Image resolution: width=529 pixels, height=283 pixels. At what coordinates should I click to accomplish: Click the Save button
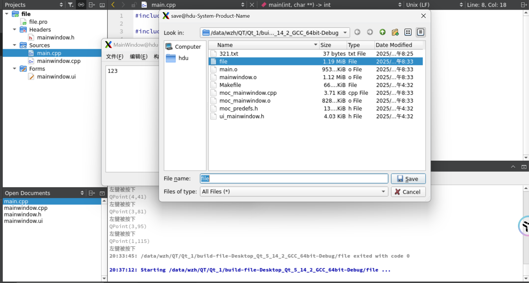408,179
